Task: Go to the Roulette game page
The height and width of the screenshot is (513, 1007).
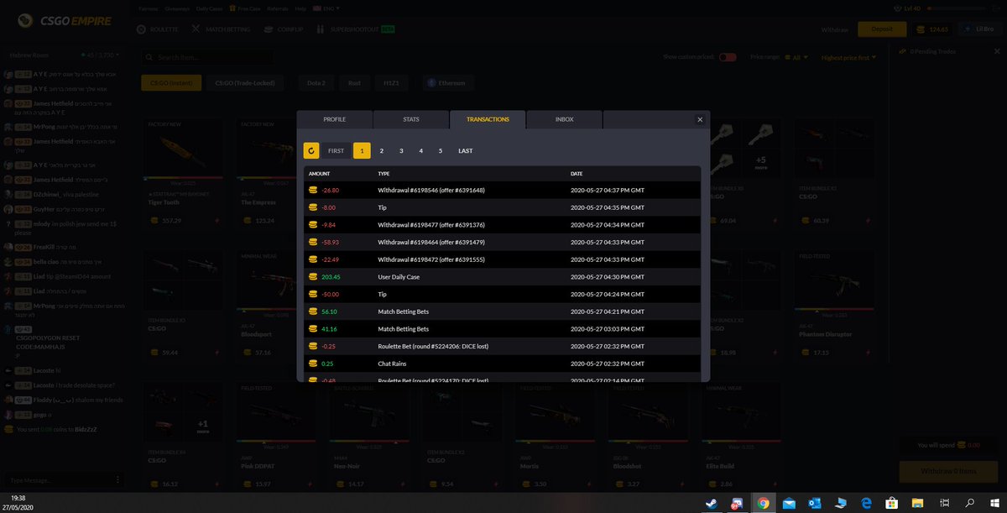Action: [x=158, y=29]
